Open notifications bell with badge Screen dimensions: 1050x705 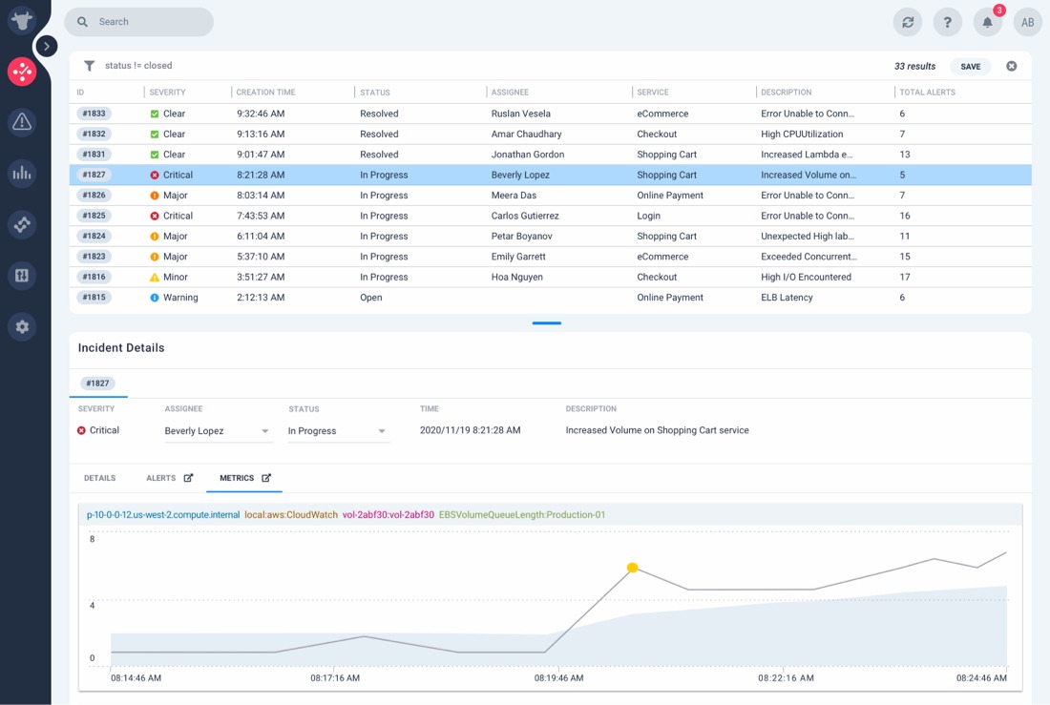(x=987, y=22)
